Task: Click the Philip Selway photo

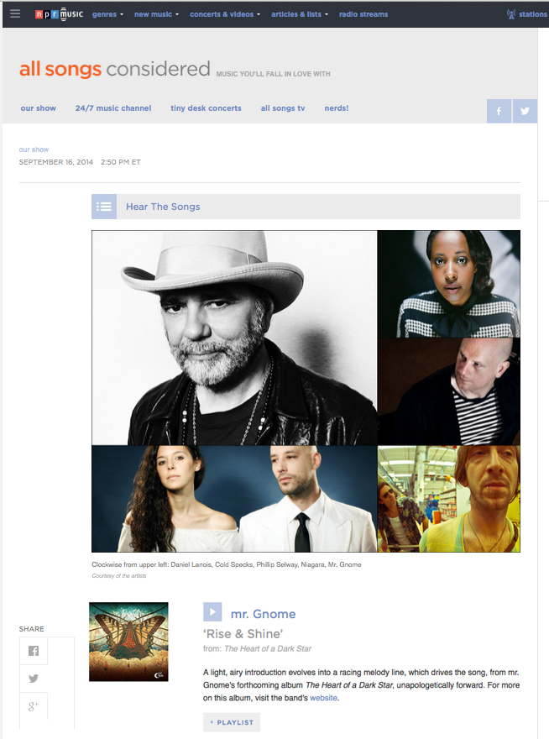Action: click(x=448, y=391)
